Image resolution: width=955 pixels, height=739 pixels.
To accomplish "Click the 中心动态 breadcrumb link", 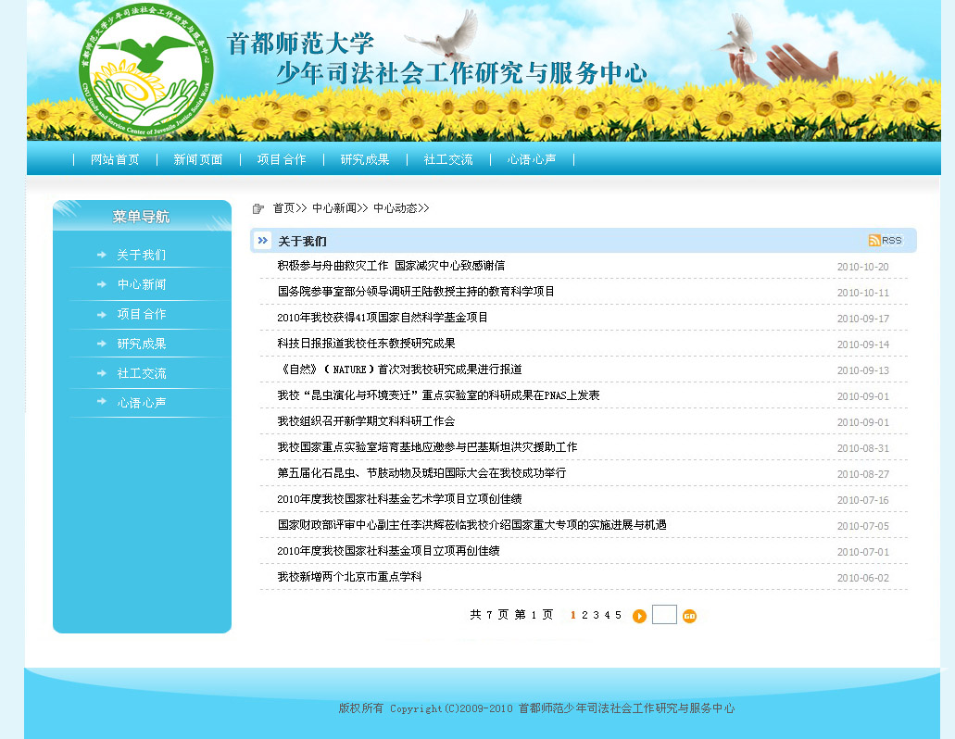I will (396, 208).
